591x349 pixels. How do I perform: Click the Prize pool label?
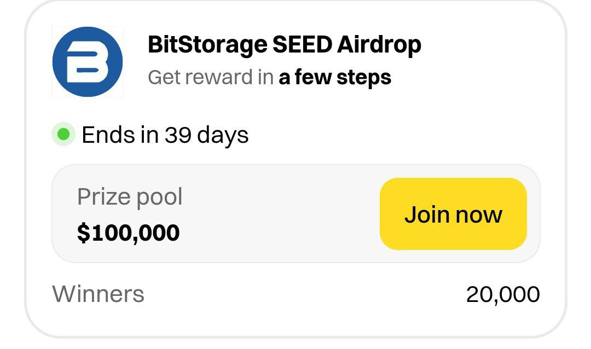click(x=130, y=197)
